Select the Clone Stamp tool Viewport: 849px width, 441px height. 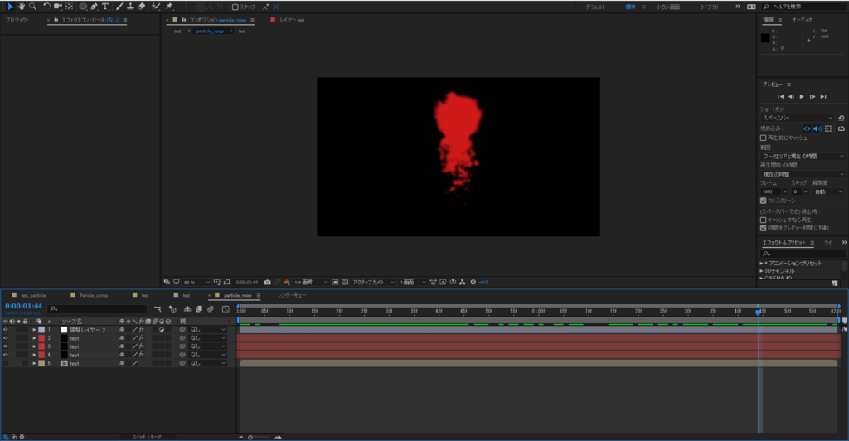click(x=130, y=7)
